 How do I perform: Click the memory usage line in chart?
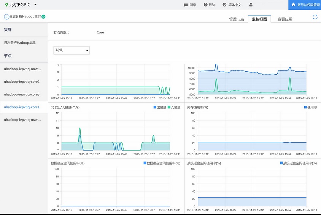(252, 142)
